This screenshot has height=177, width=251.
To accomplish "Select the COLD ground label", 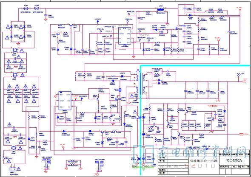I will [145, 166].
